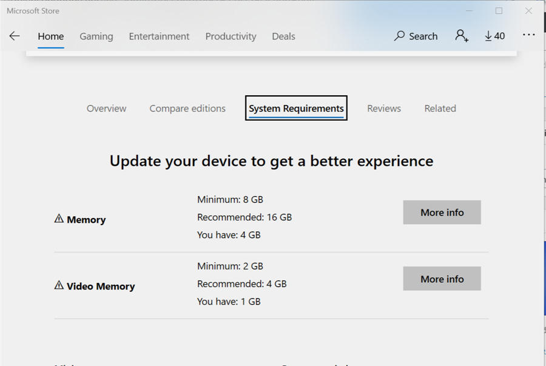Viewport: 546px width, 366px height.
Task: Select the System Requirements section tab
Action: coord(296,109)
